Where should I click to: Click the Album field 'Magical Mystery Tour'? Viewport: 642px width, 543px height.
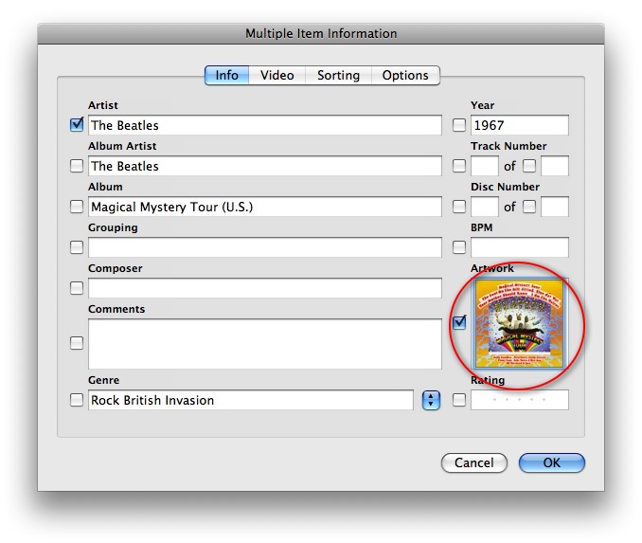[265, 207]
